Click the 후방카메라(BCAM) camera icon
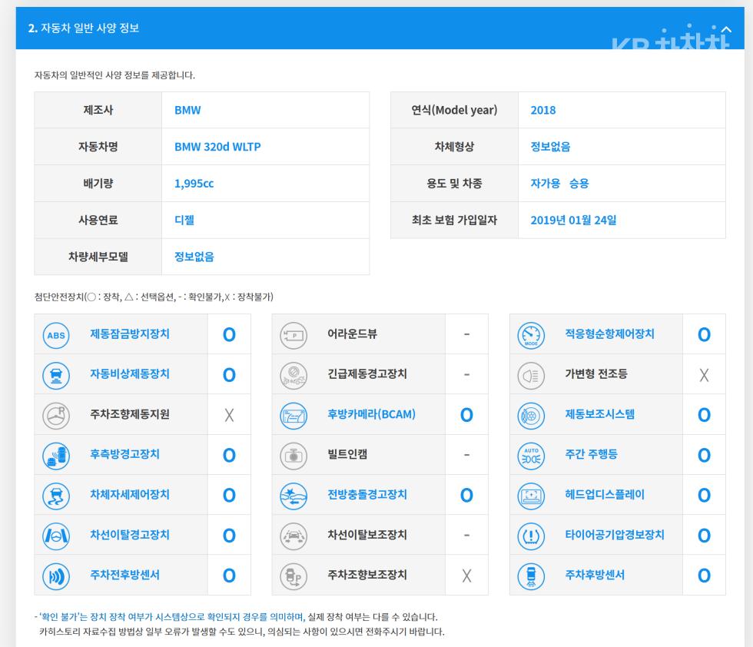This screenshot has width=753, height=647. point(294,416)
